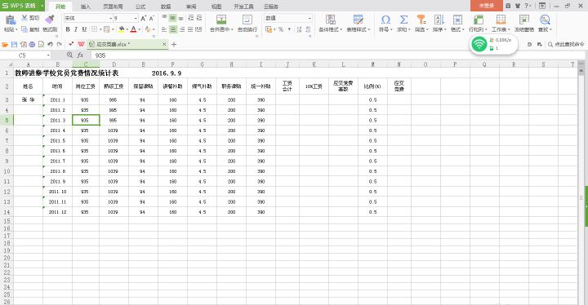Open the 视图 View tab
Image resolution: width=588 pixels, height=305 pixels.
pyautogui.click(x=216, y=7)
